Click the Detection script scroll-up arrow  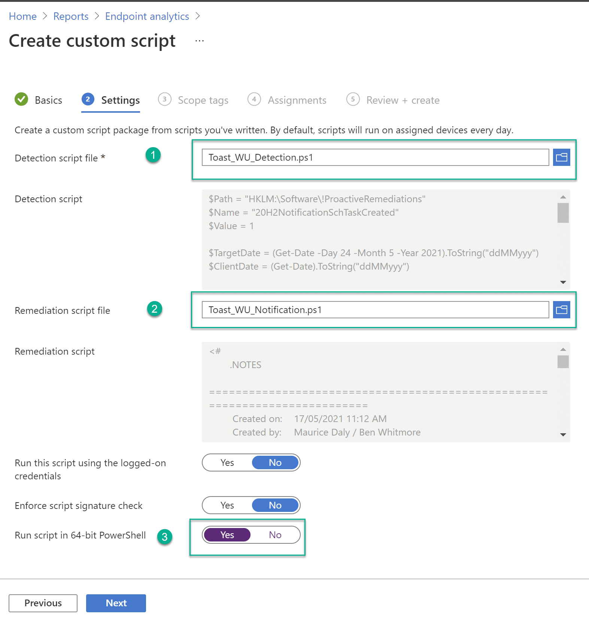tap(563, 197)
